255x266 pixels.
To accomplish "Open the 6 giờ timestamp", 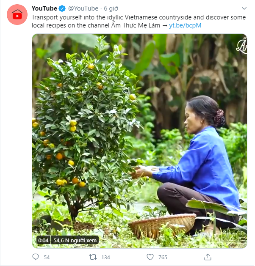I will (x=111, y=8).
